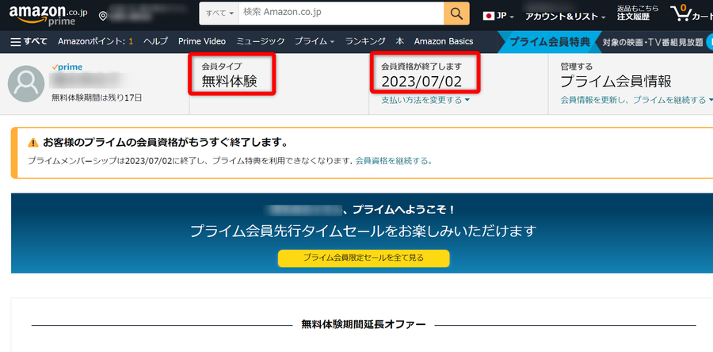Click プライム会員先行タイムセール banner text
713x352 pixels.
click(364, 231)
